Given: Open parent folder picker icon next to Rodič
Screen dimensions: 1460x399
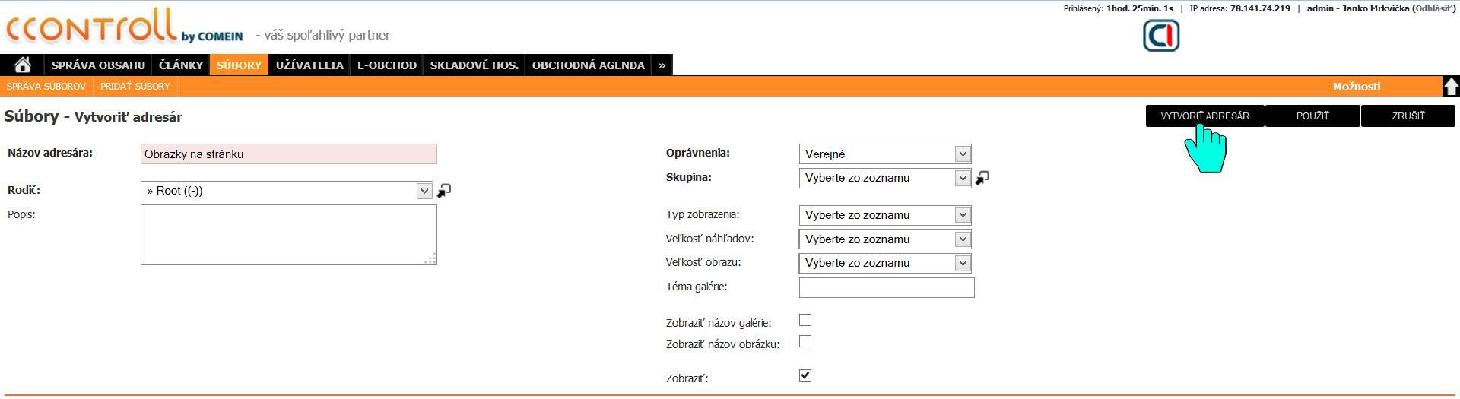Looking at the screenshot, I should point(444,191).
